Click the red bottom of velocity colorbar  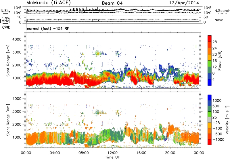coord(210,142)
